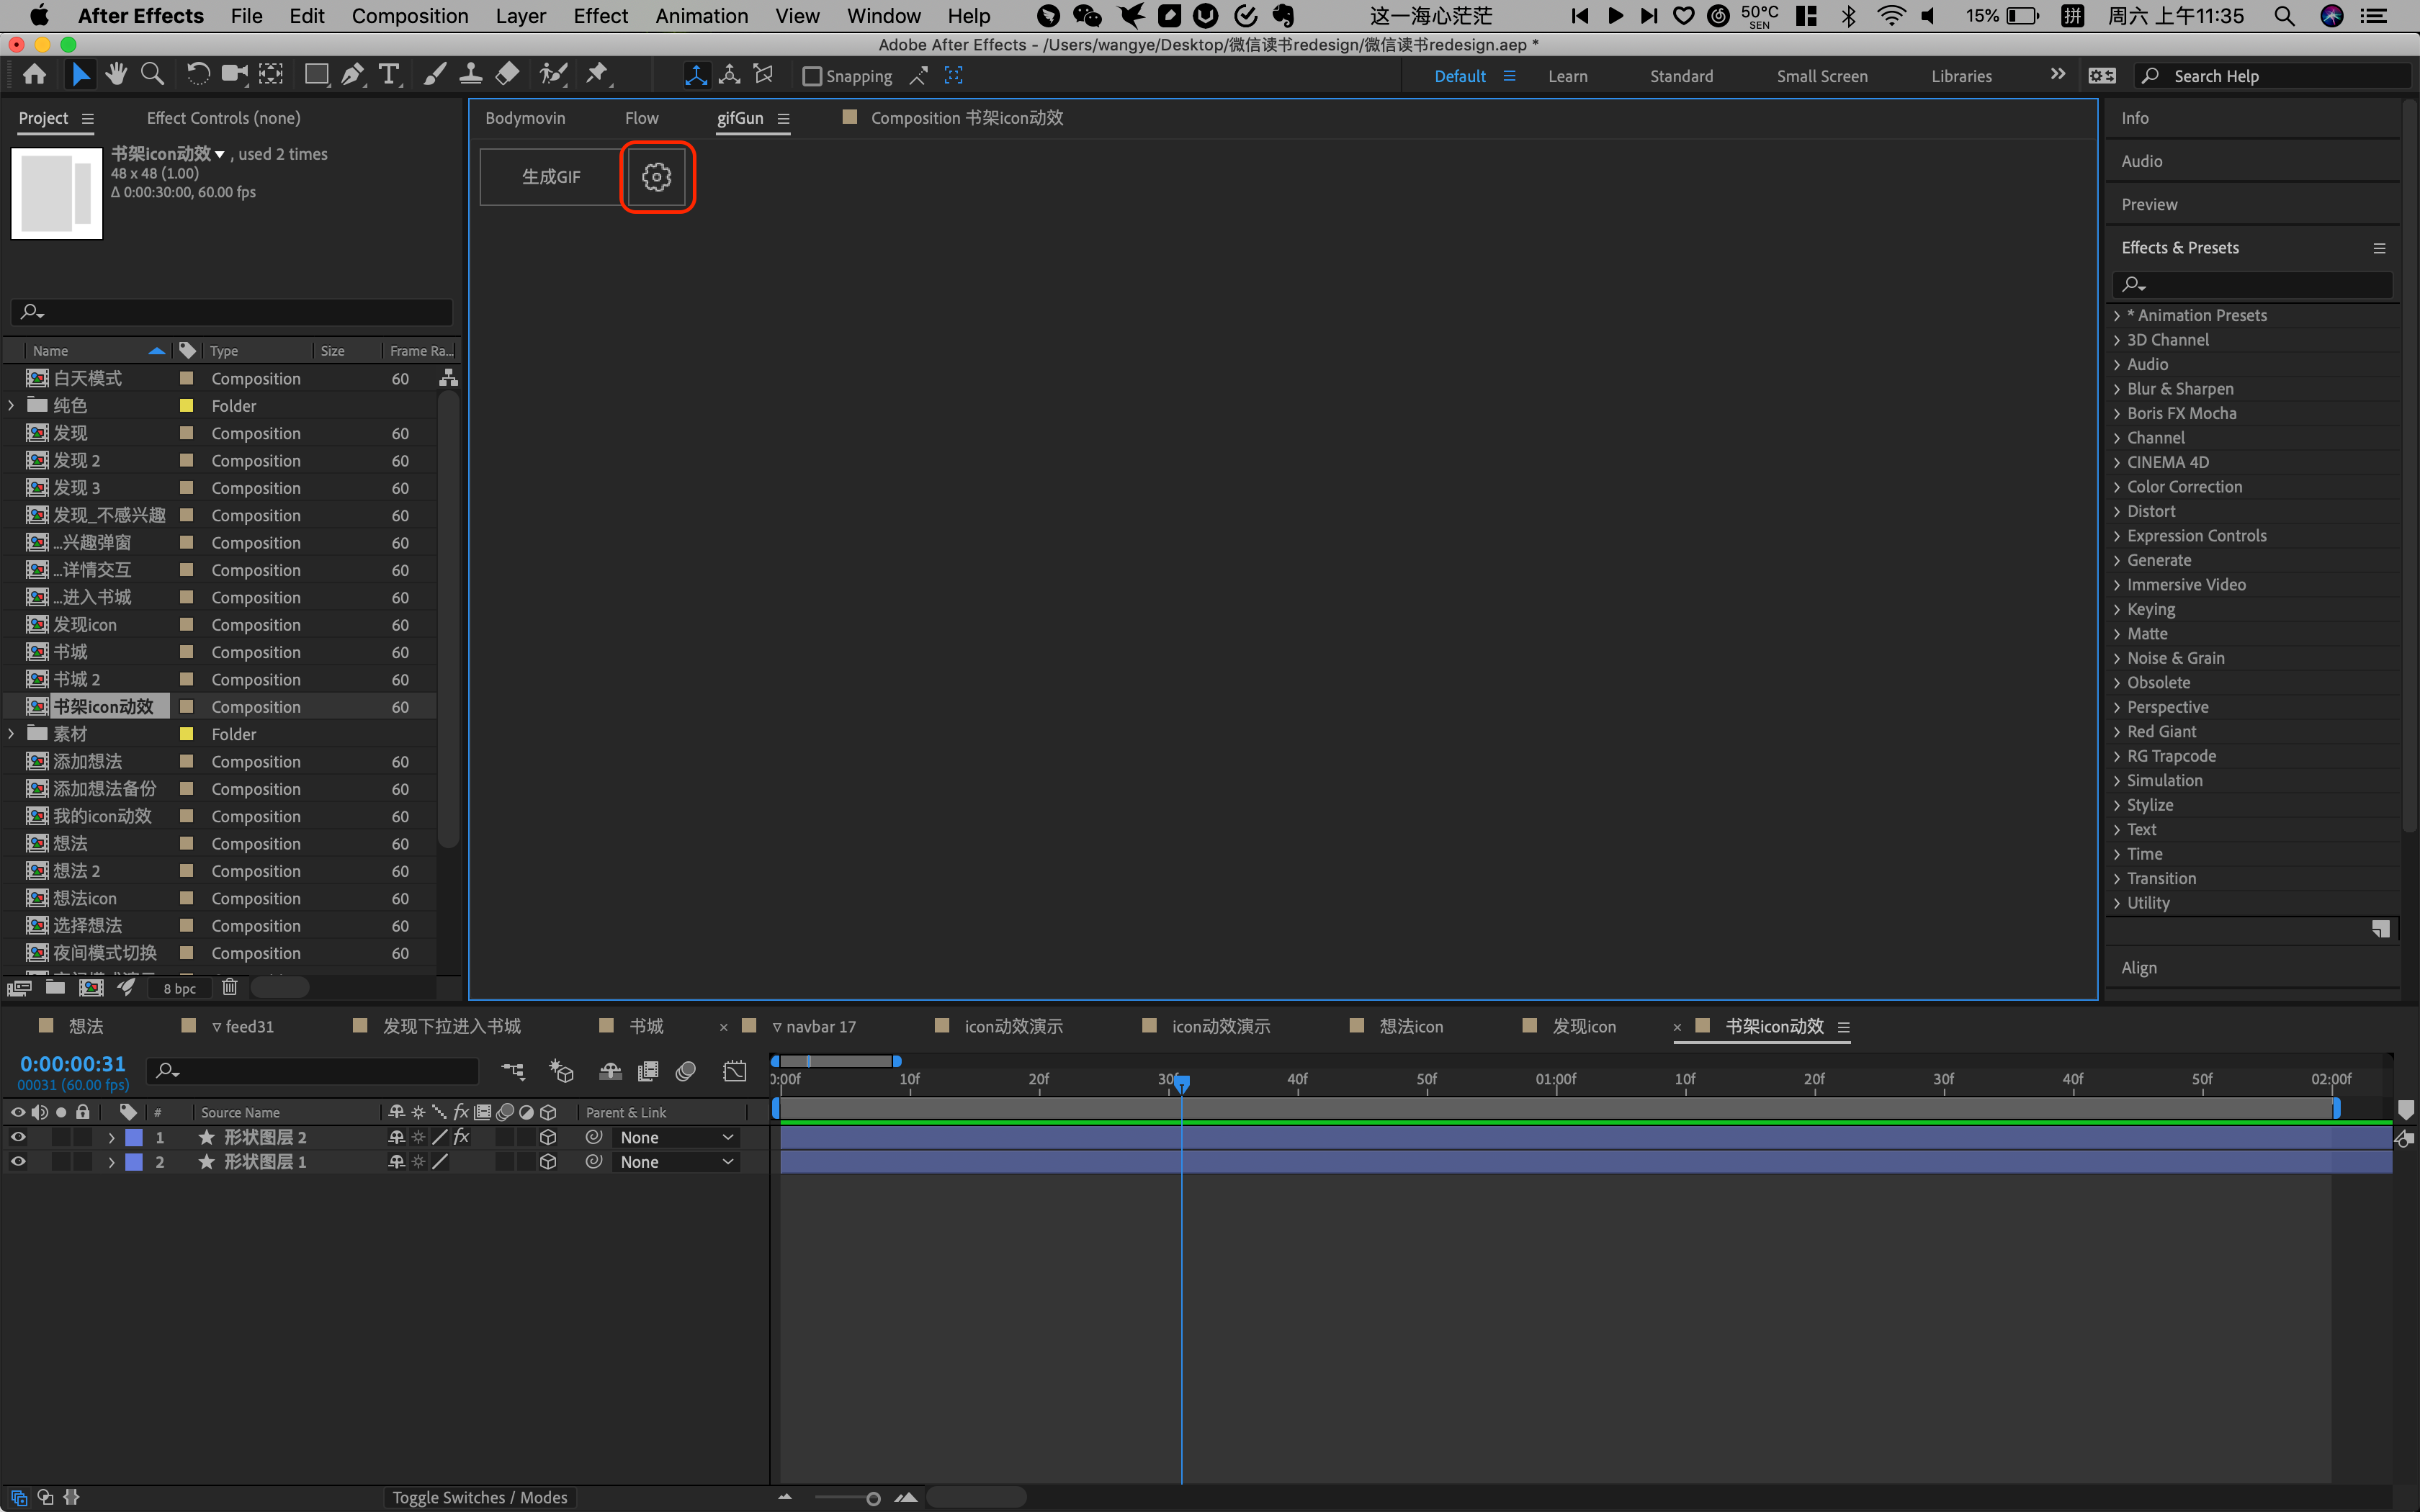Switch to the Bodymovin tab
Viewport: 2420px width, 1512px height.
[x=525, y=118]
